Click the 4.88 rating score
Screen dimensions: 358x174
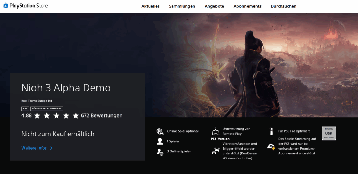click(x=27, y=115)
